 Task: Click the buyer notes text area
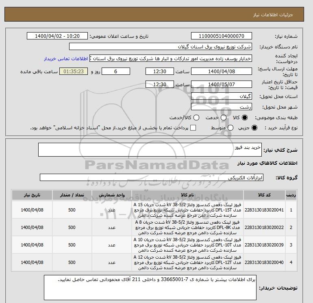(150, 288)
